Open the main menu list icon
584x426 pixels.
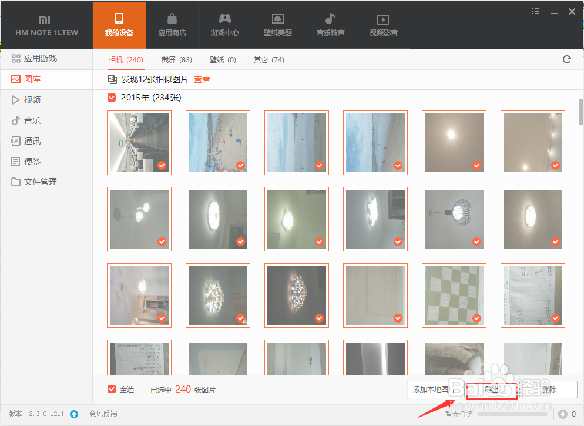[x=535, y=11]
